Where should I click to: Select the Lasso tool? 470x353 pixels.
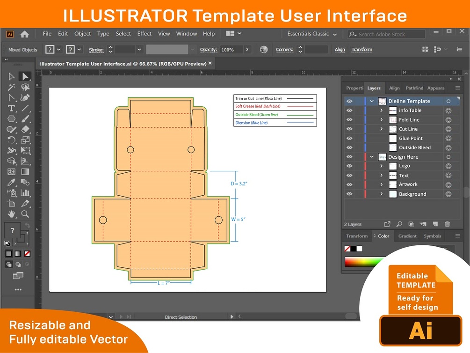25,87
